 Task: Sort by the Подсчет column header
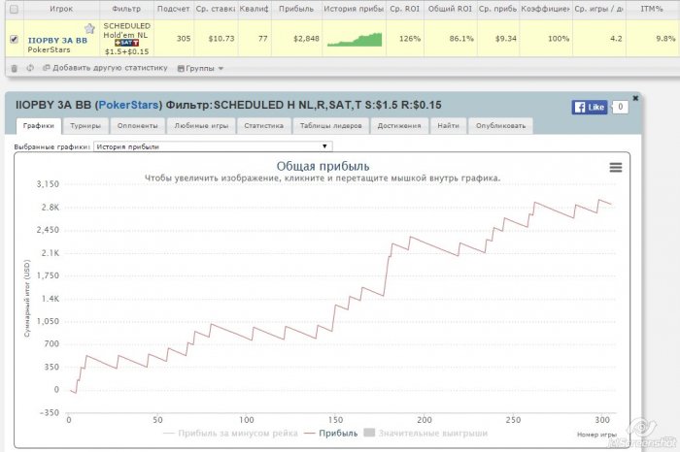tap(173, 9)
